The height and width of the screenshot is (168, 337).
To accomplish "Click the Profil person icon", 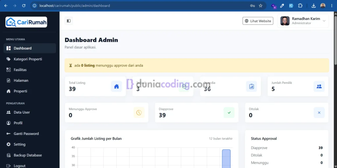I will (8, 123).
